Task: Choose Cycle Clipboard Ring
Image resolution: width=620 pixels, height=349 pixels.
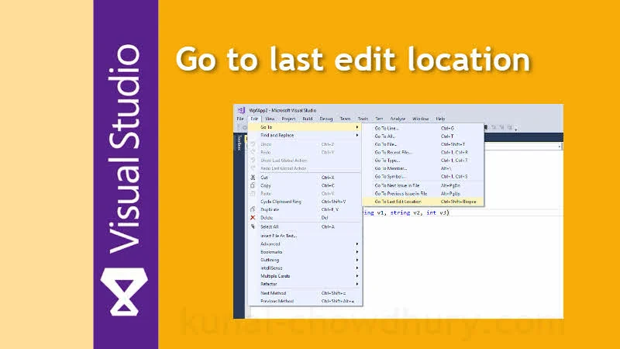Action: click(305, 202)
